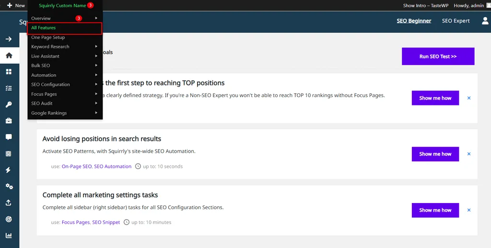Open the speech bubble icon in sidebar

coord(9,137)
